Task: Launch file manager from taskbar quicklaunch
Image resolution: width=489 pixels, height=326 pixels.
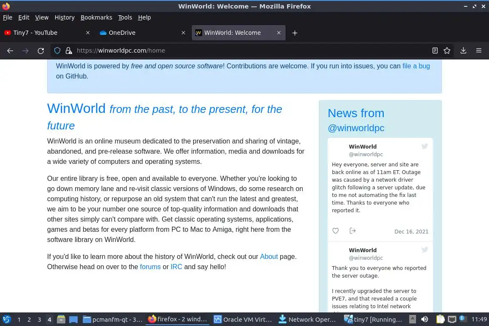Action: click(x=61, y=320)
